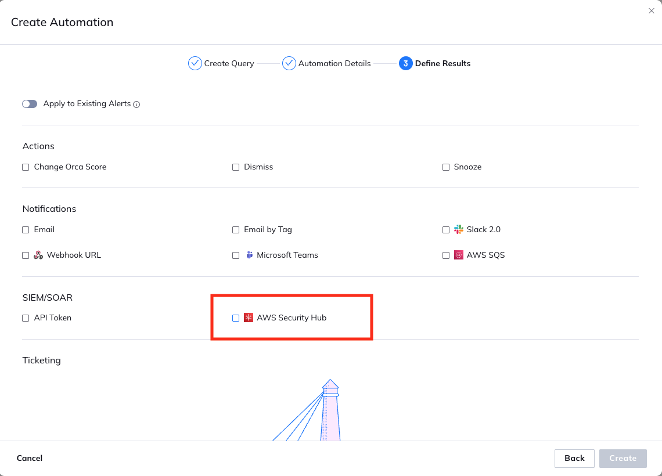Tick the Snooze checkbox
The height and width of the screenshot is (476, 662).
(x=446, y=167)
